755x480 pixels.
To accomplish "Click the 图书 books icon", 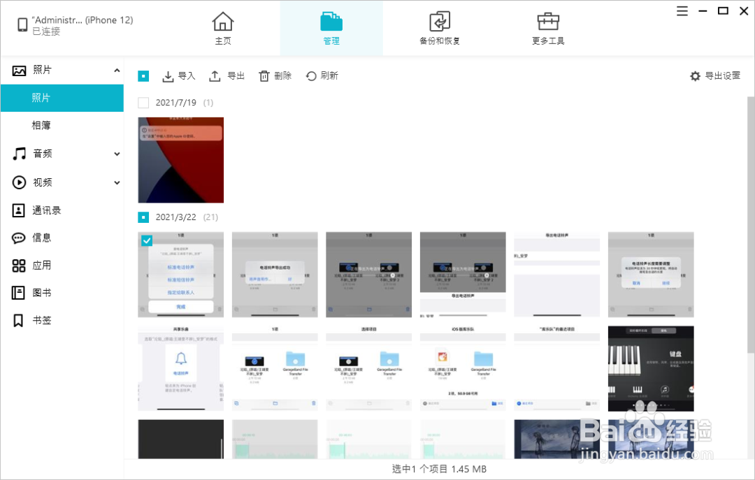I will point(18,293).
